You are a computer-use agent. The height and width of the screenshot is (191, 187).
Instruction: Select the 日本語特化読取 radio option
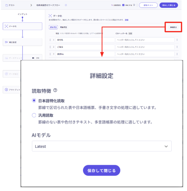tap(34, 101)
